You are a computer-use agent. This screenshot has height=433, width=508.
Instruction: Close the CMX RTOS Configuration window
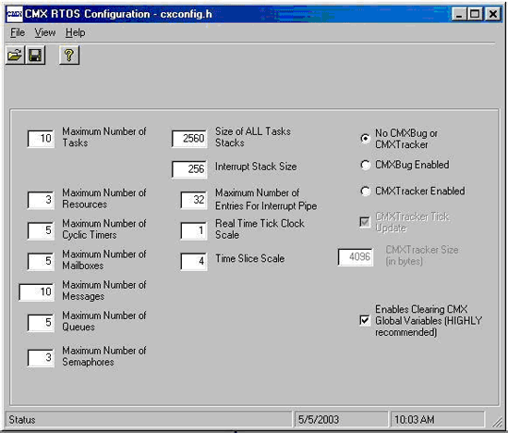click(493, 14)
